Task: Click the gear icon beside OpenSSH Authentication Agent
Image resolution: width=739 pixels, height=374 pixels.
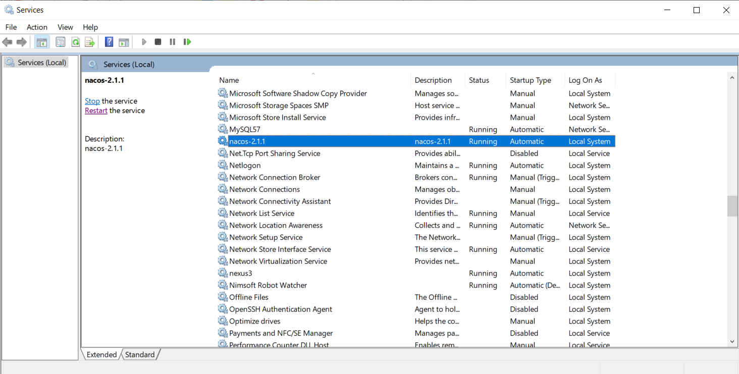Action: (223, 309)
